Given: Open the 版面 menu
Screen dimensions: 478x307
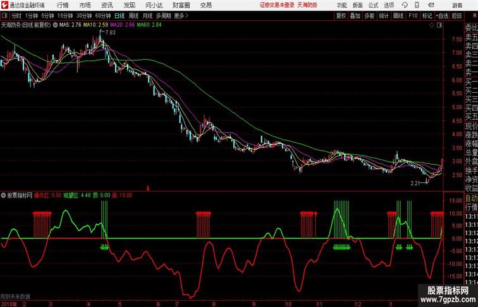Looking at the screenshot, I should coord(358,5).
